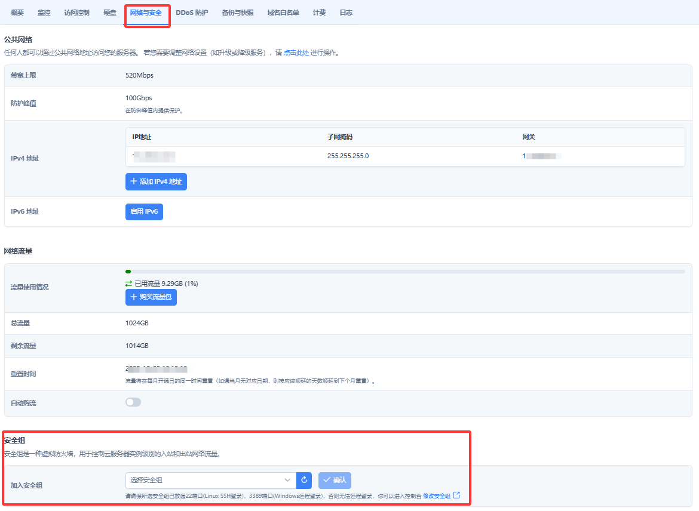The height and width of the screenshot is (511, 699).
Task: Select the 硬盘 tab
Action: point(109,13)
